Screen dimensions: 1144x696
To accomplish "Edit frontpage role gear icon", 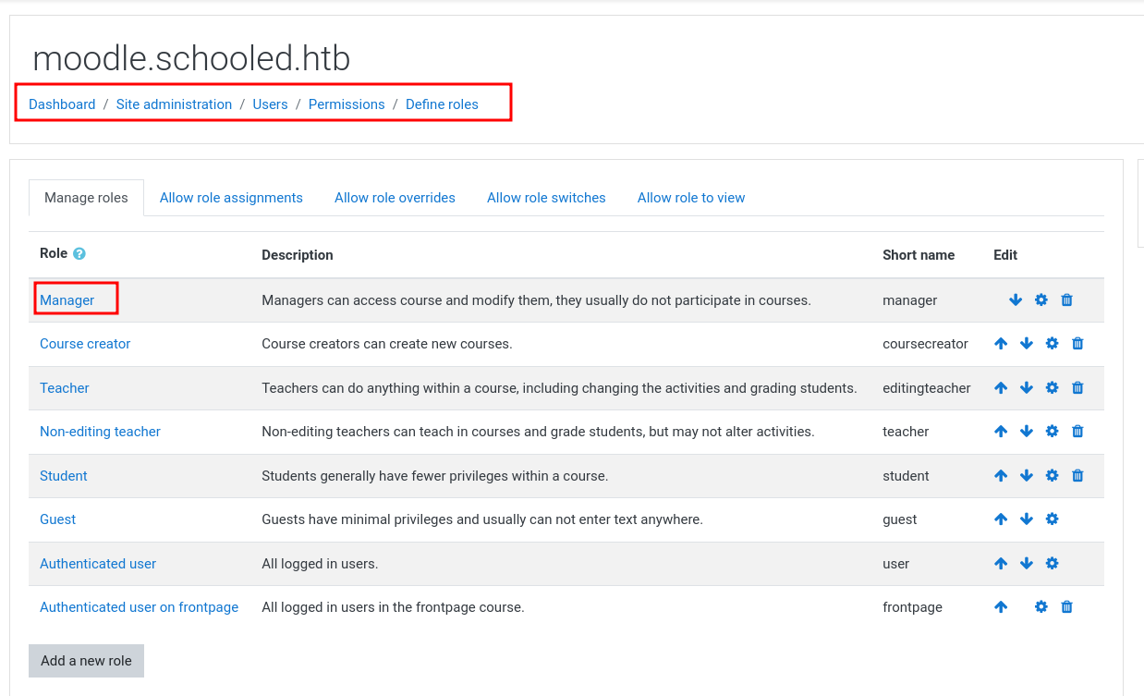I will tap(1041, 607).
